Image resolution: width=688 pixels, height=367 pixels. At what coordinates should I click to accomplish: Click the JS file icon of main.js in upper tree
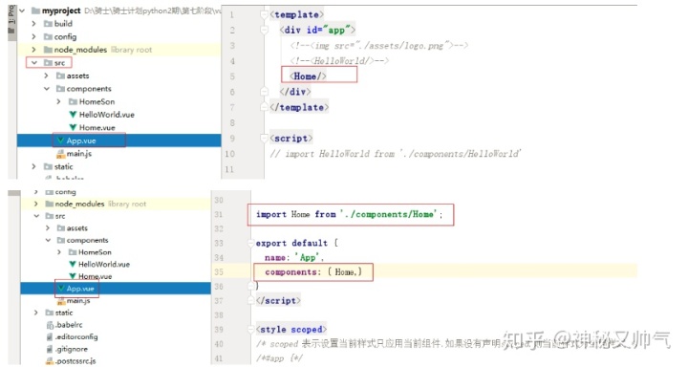tap(60, 154)
